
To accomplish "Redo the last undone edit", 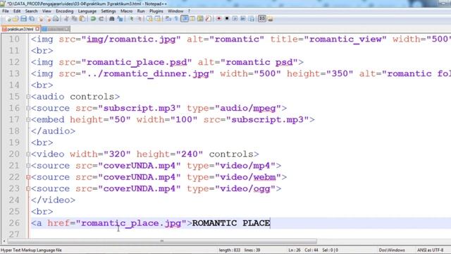I will coord(101,19).
